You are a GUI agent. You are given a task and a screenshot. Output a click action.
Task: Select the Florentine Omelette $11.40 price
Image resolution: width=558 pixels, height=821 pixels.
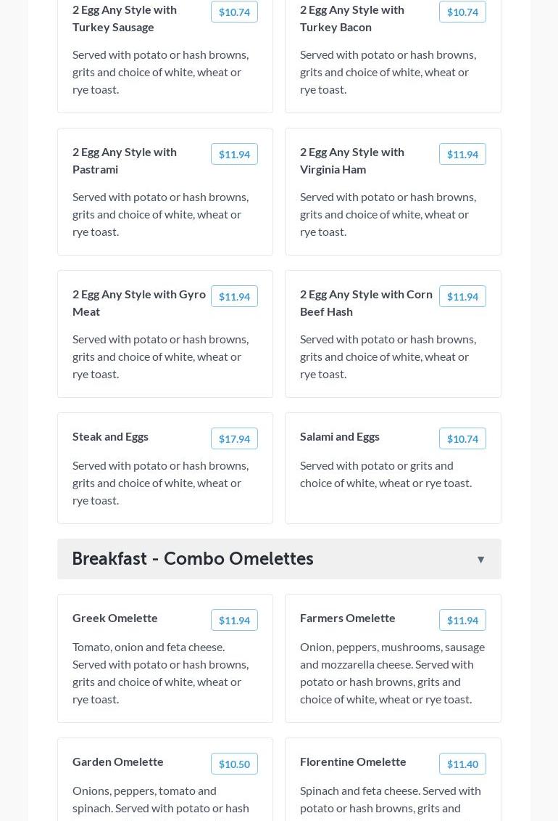(462, 764)
